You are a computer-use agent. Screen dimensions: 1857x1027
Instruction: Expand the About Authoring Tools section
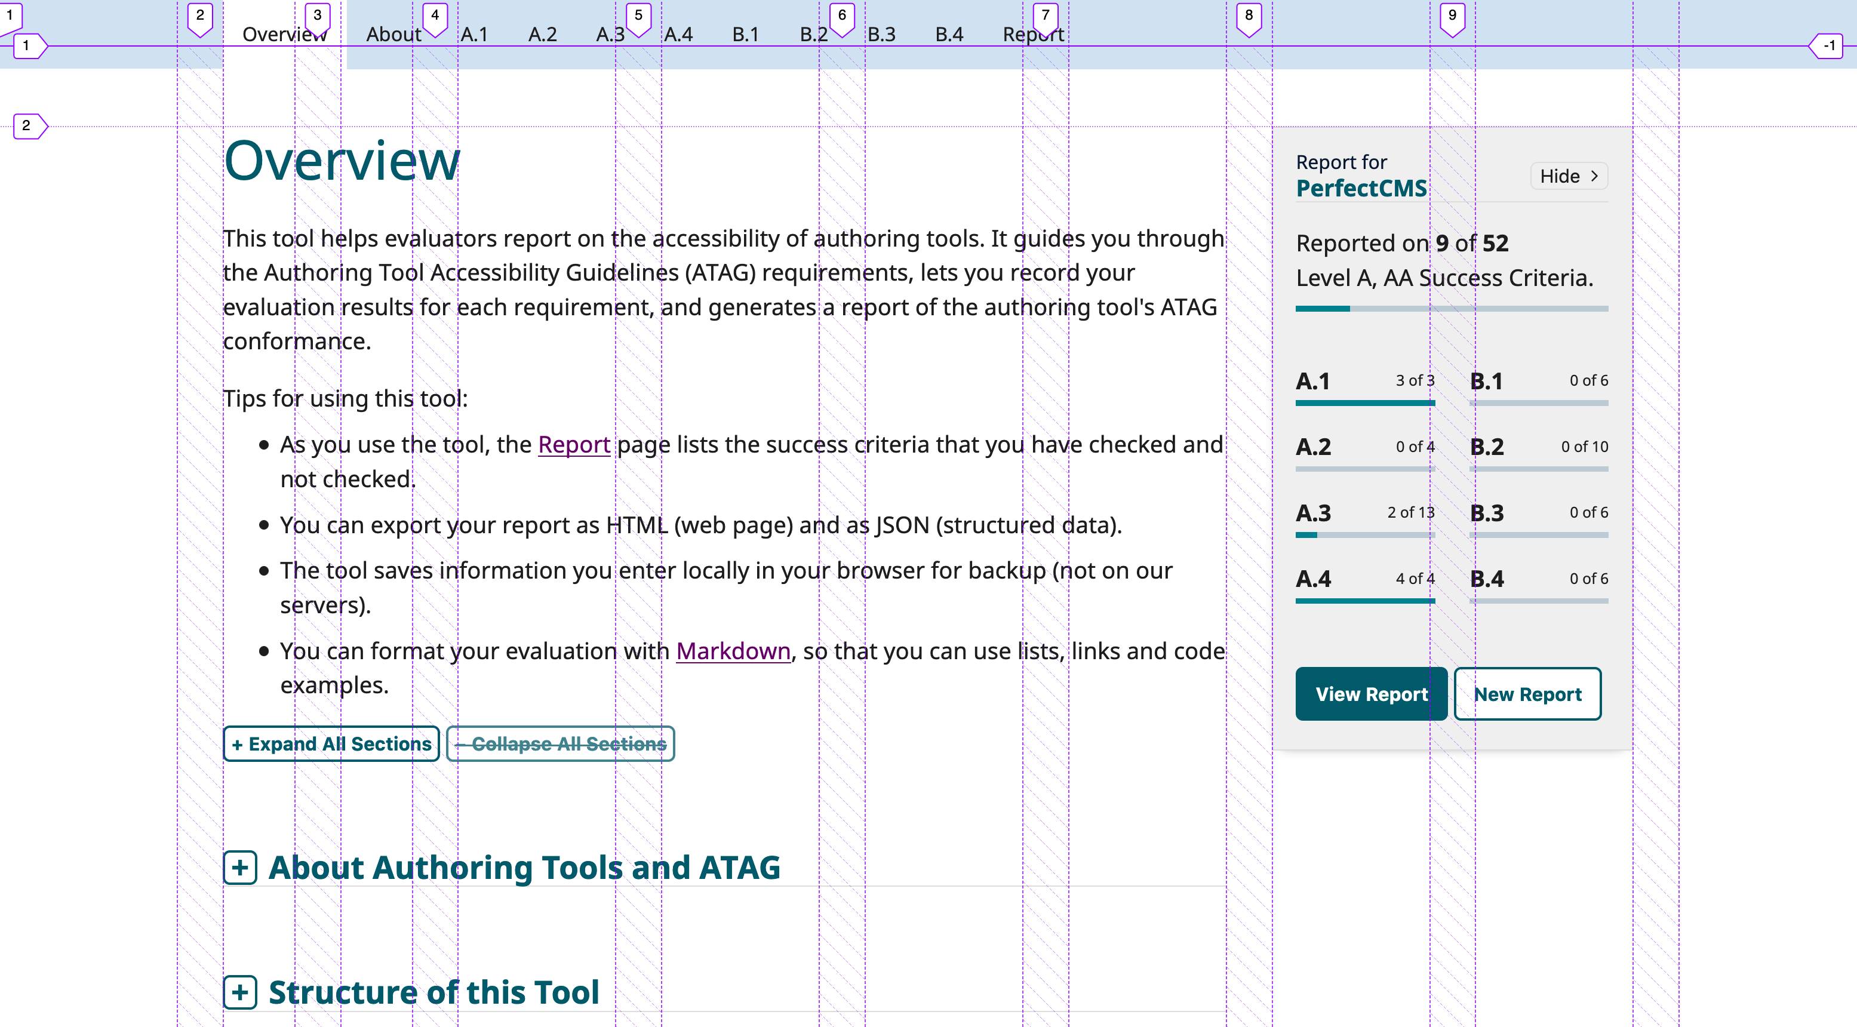tap(239, 868)
